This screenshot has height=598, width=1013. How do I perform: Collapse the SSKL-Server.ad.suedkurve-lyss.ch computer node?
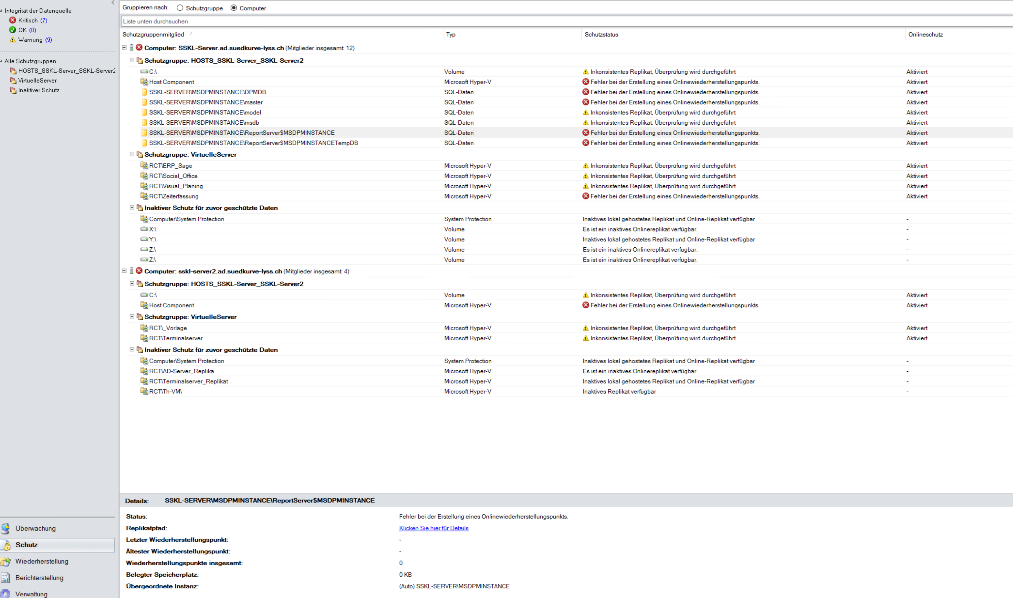124,47
